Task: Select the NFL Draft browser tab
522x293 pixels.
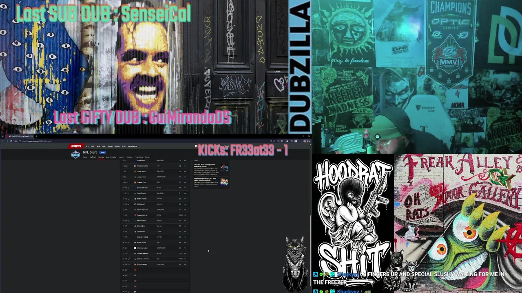Action: [x=19, y=136]
